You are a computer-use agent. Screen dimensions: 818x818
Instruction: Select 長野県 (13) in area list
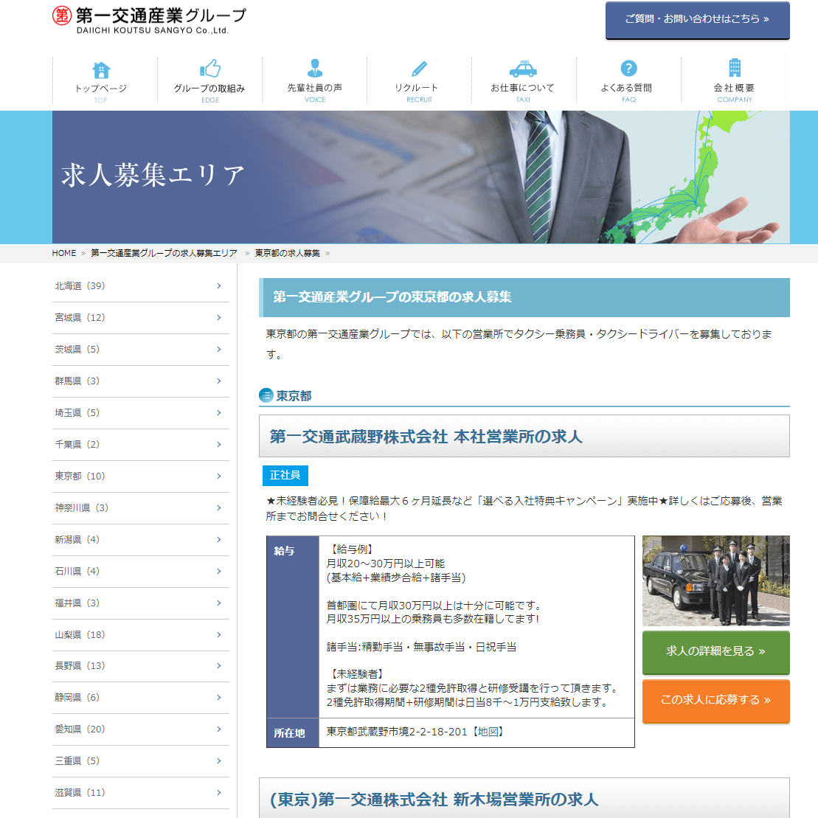coord(141,666)
